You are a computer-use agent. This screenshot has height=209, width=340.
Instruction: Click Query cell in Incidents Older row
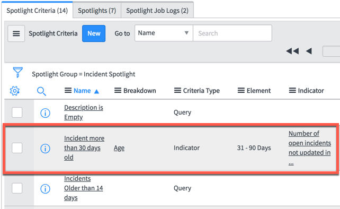click(x=182, y=188)
